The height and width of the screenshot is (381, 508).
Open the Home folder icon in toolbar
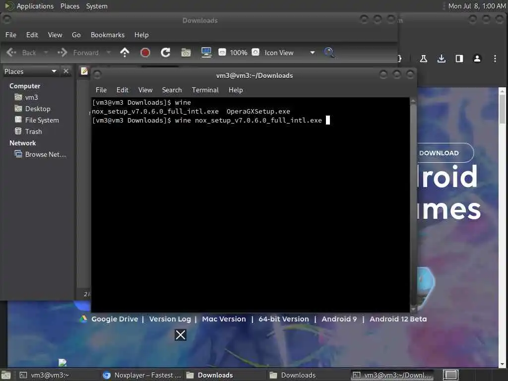pyautogui.click(x=186, y=53)
